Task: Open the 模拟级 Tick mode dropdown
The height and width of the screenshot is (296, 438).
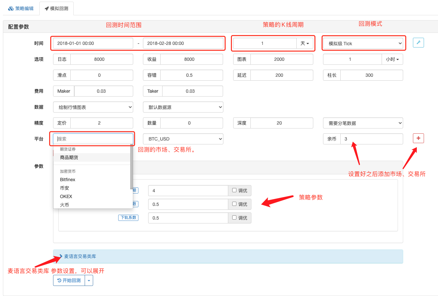Action: pyautogui.click(x=363, y=44)
